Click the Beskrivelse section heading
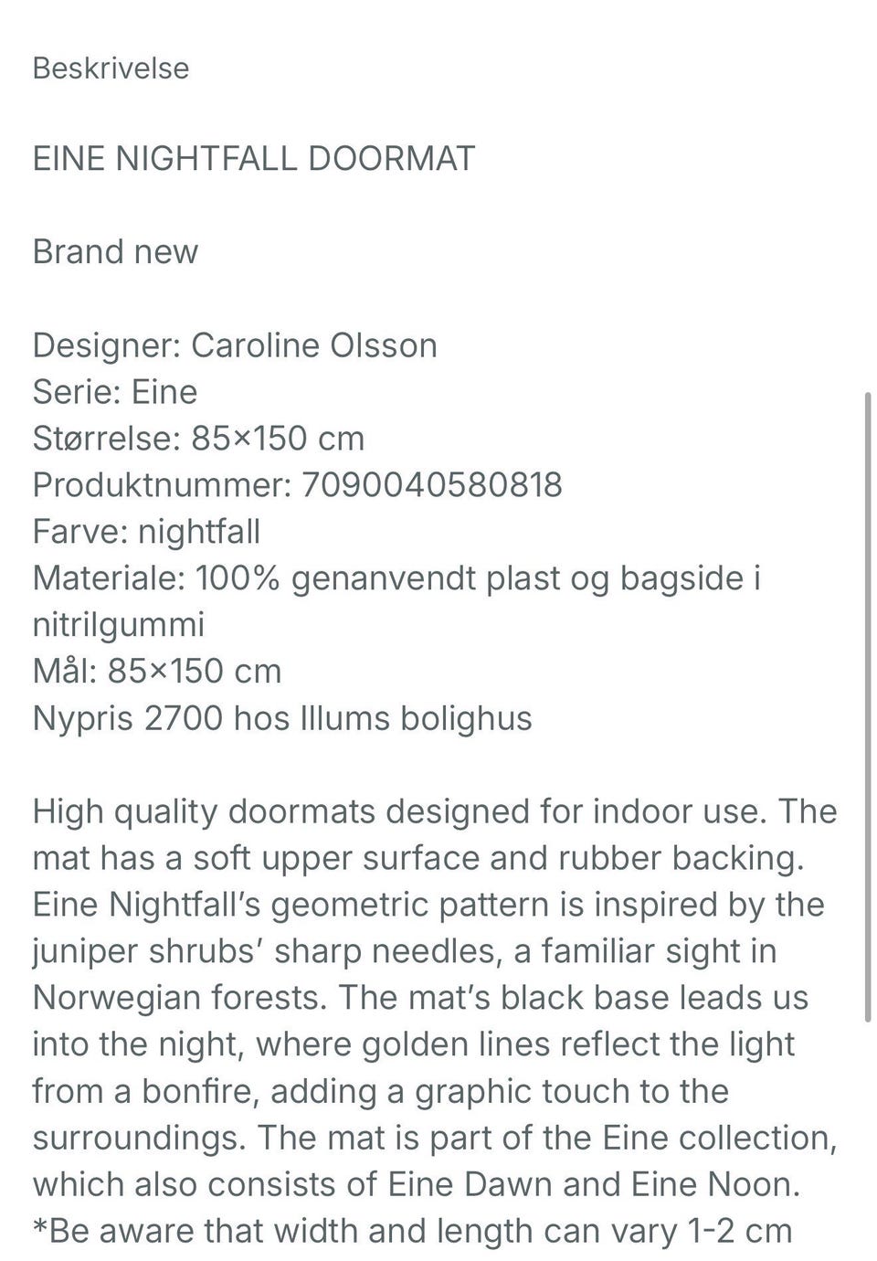Image resolution: width=877 pixels, height=1261 pixels. (x=111, y=69)
